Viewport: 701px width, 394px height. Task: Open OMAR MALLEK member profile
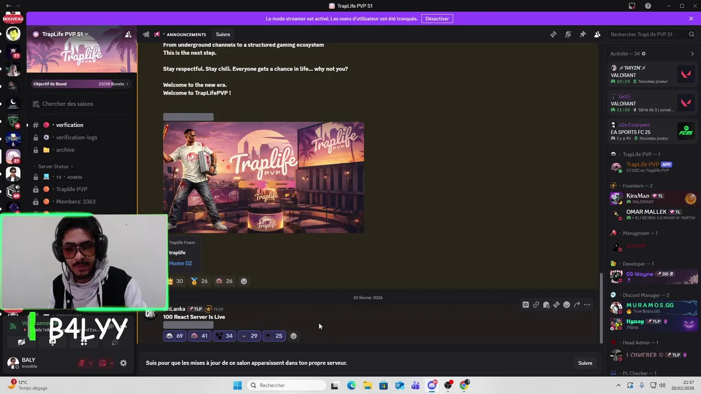(653, 215)
